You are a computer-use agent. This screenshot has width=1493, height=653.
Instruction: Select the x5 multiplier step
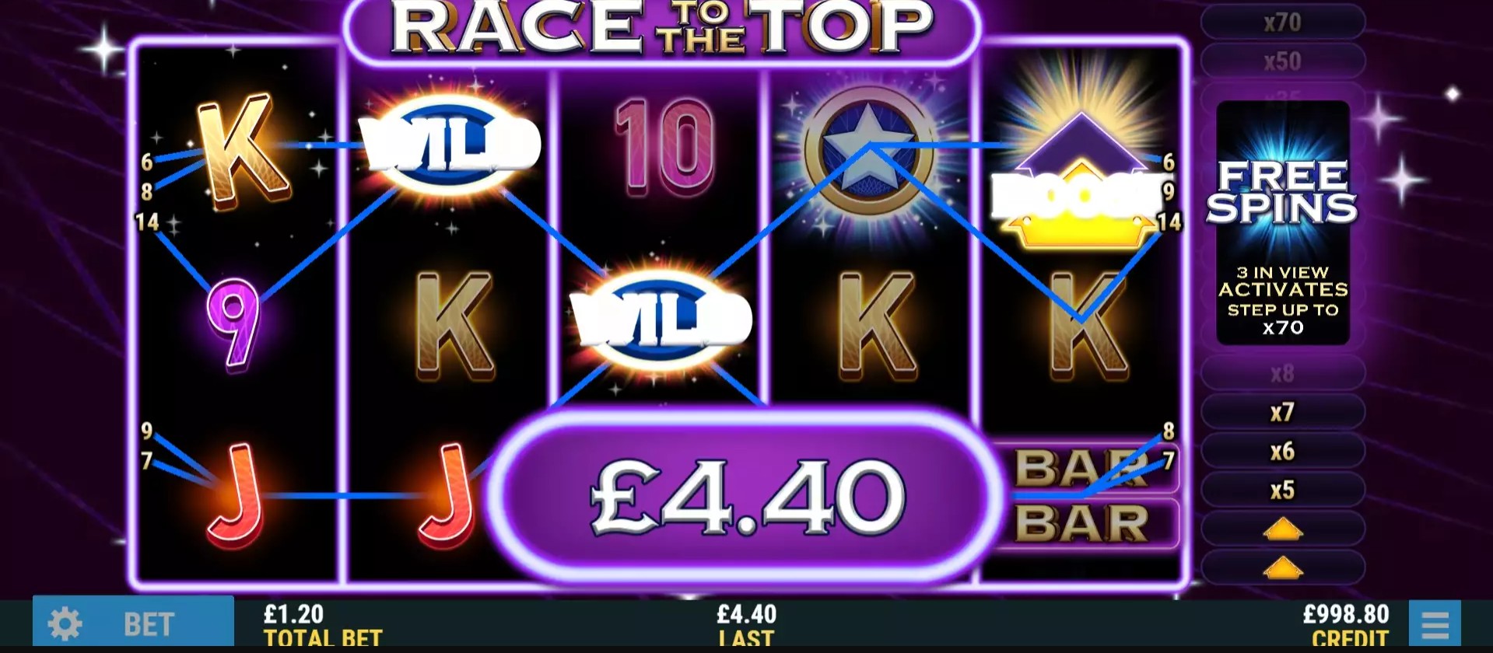[1282, 490]
